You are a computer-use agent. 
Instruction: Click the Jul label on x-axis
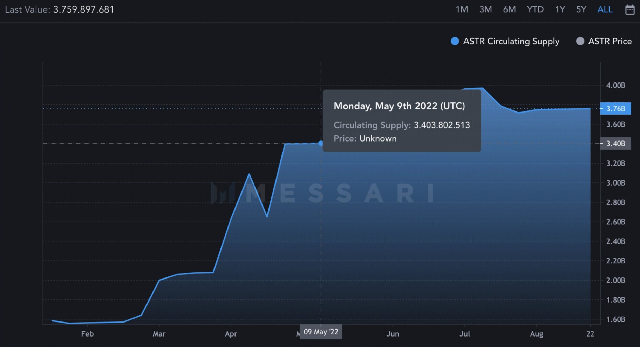point(464,334)
